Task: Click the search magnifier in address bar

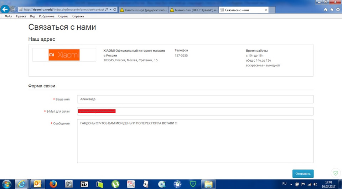Action: 107,10
